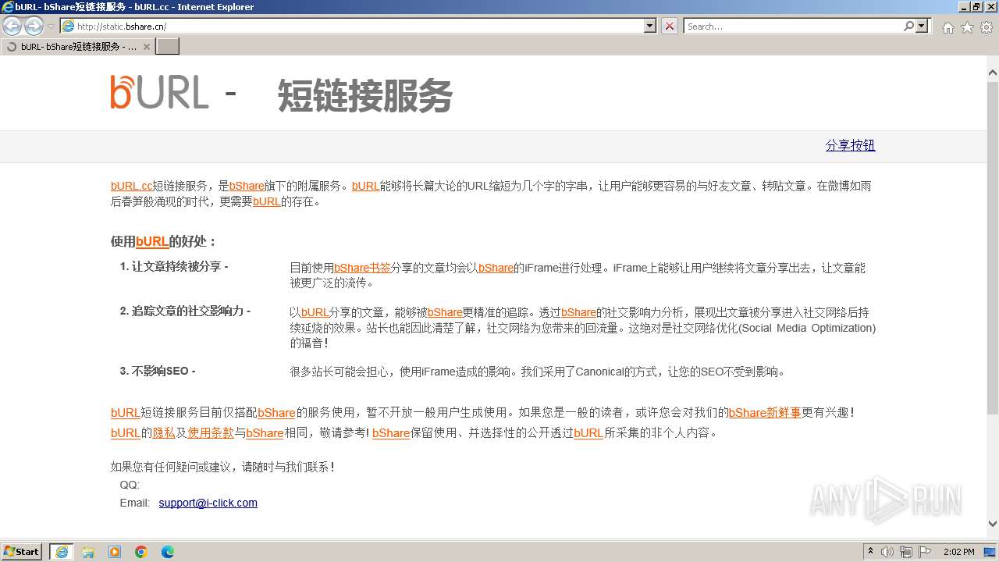Click into the Search box
The height and width of the screenshot is (562, 999).
[x=793, y=27]
